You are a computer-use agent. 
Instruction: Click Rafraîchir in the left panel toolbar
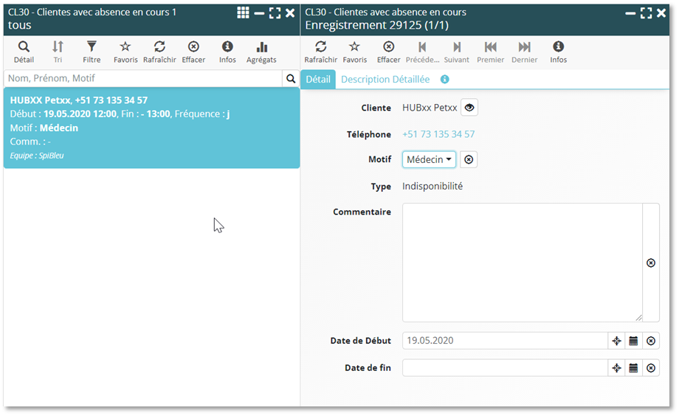(x=159, y=52)
